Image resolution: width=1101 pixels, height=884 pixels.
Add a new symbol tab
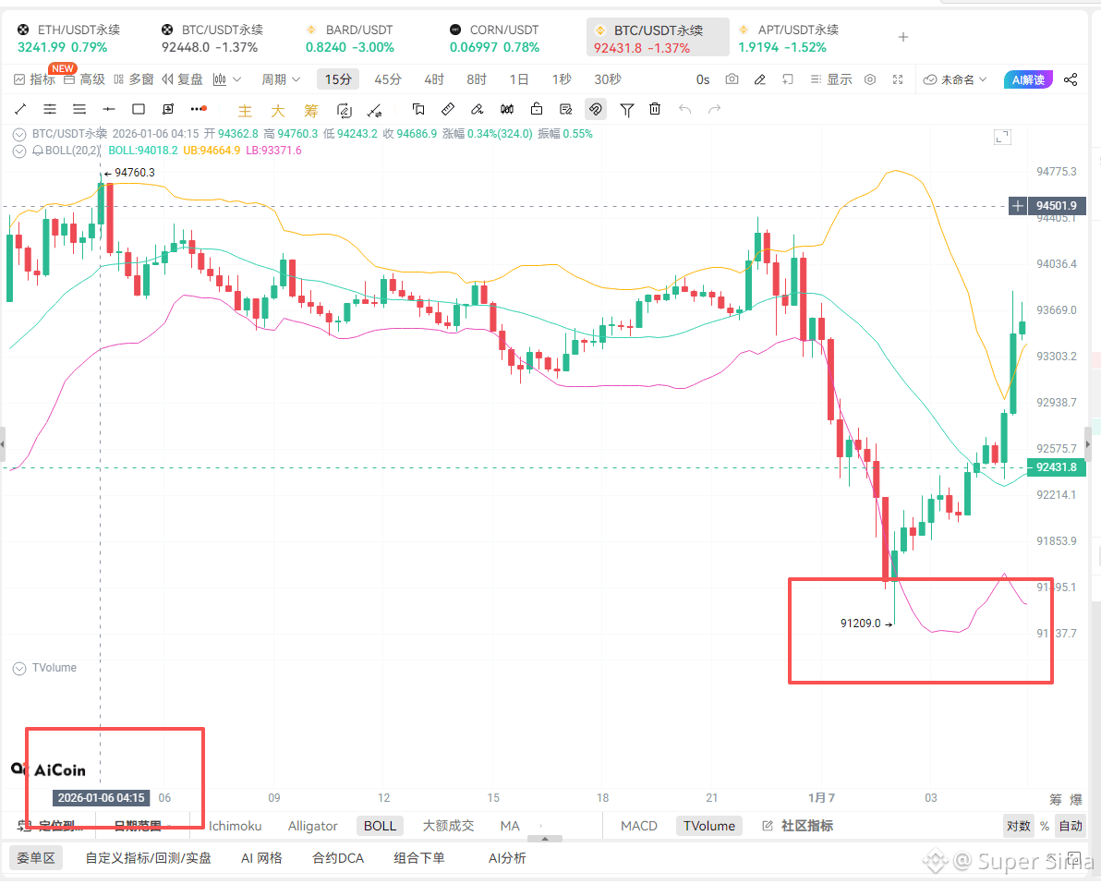pyautogui.click(x=903, y=37)
